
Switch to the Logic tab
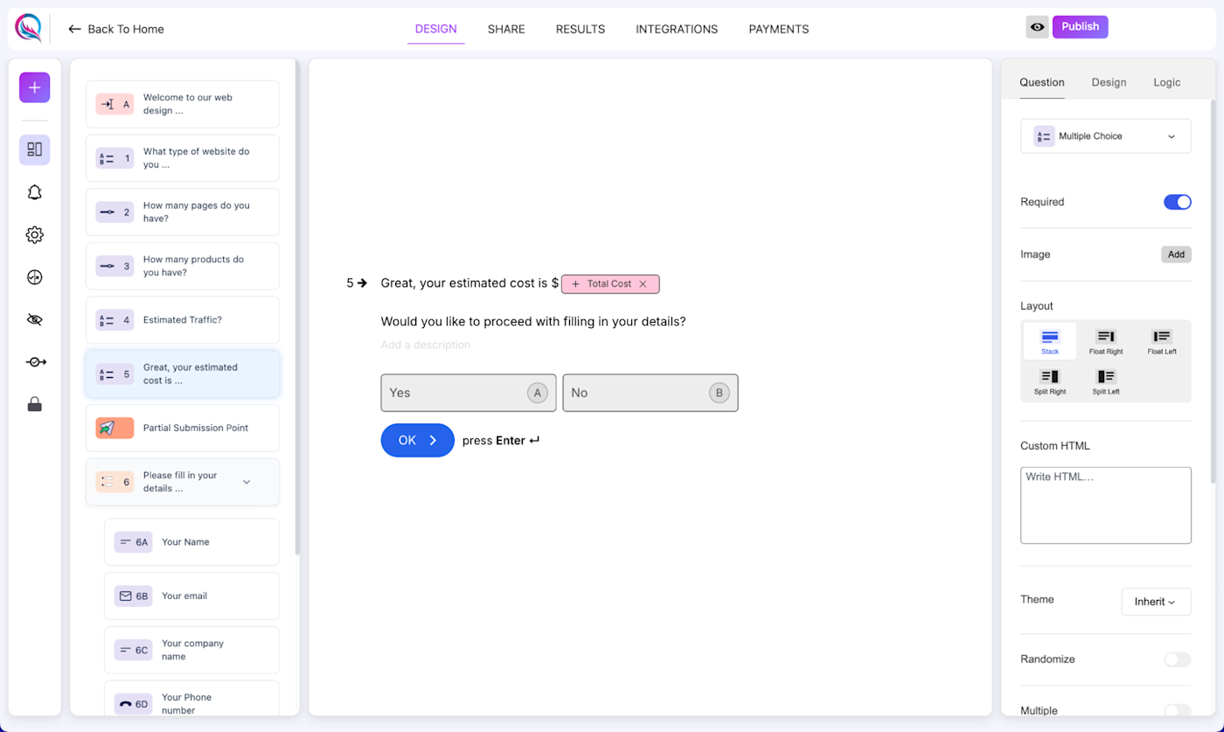[1166, 81]
